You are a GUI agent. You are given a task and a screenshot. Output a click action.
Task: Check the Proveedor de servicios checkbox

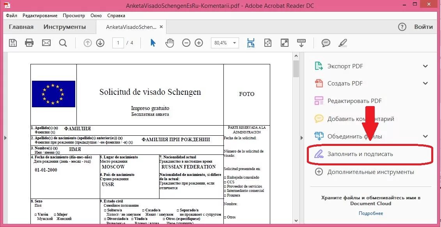tap(225, 186)
